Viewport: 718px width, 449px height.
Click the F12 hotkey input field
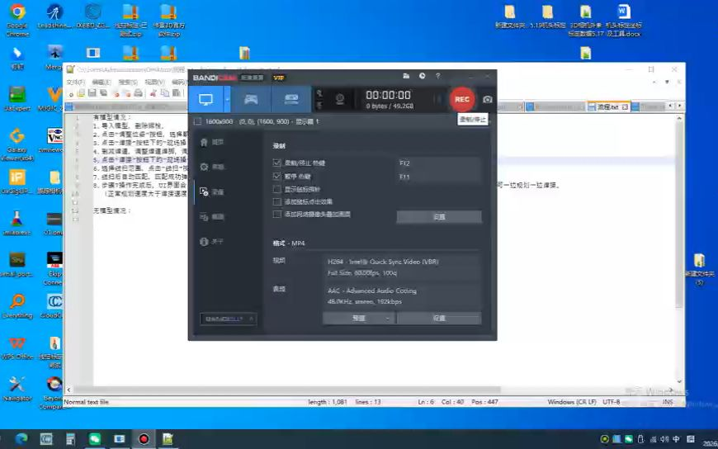click(x=439, y=163)
